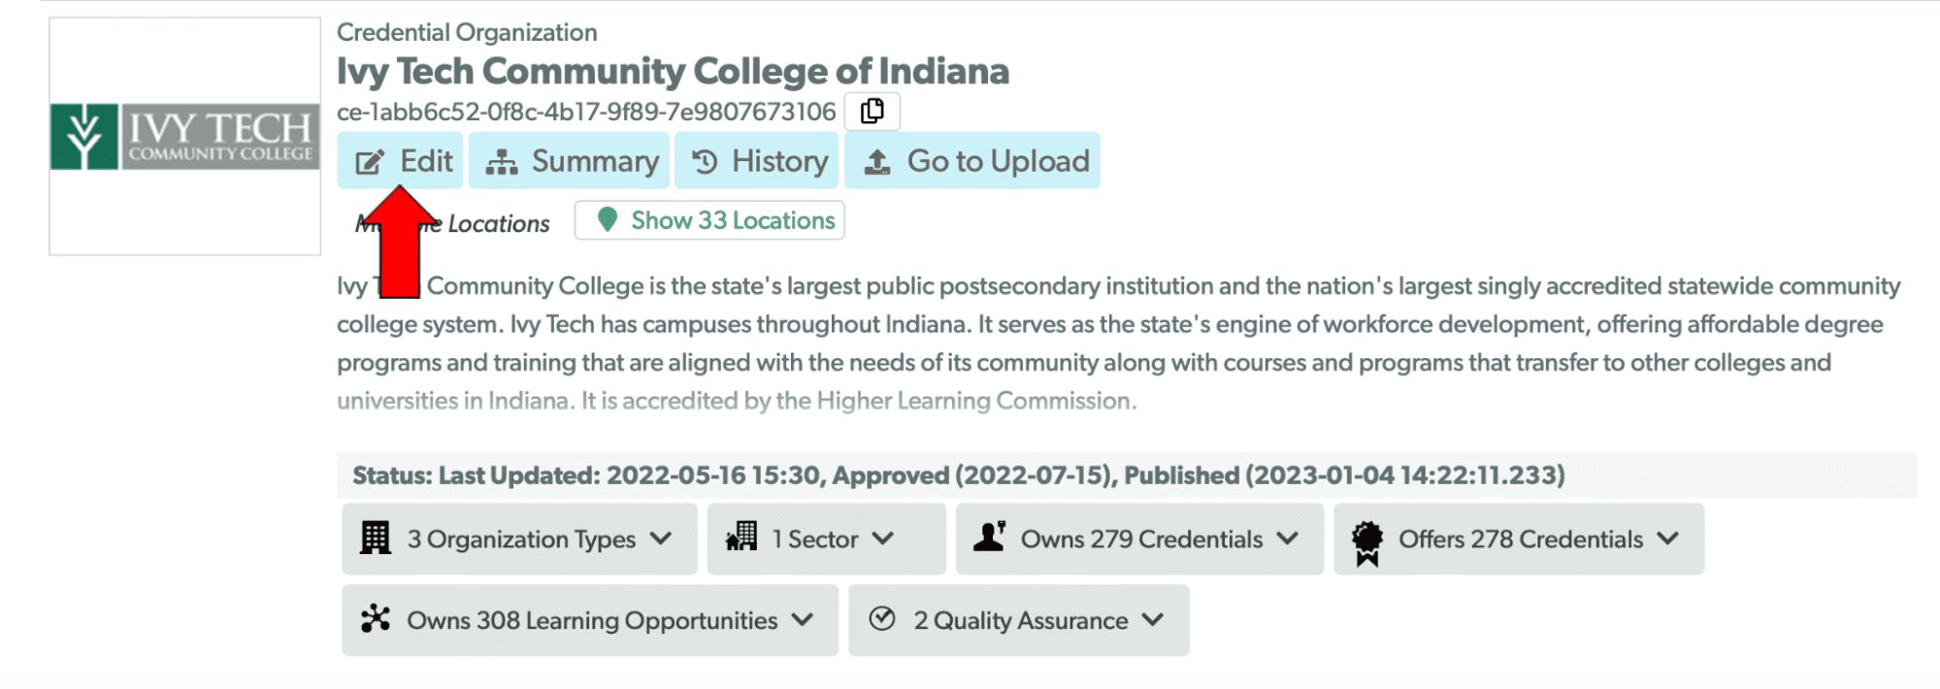Click the checkmark icon on 2 Quality Assurance
The width and height of the screenshot is (1940, 689).
[x=883, y=620]
